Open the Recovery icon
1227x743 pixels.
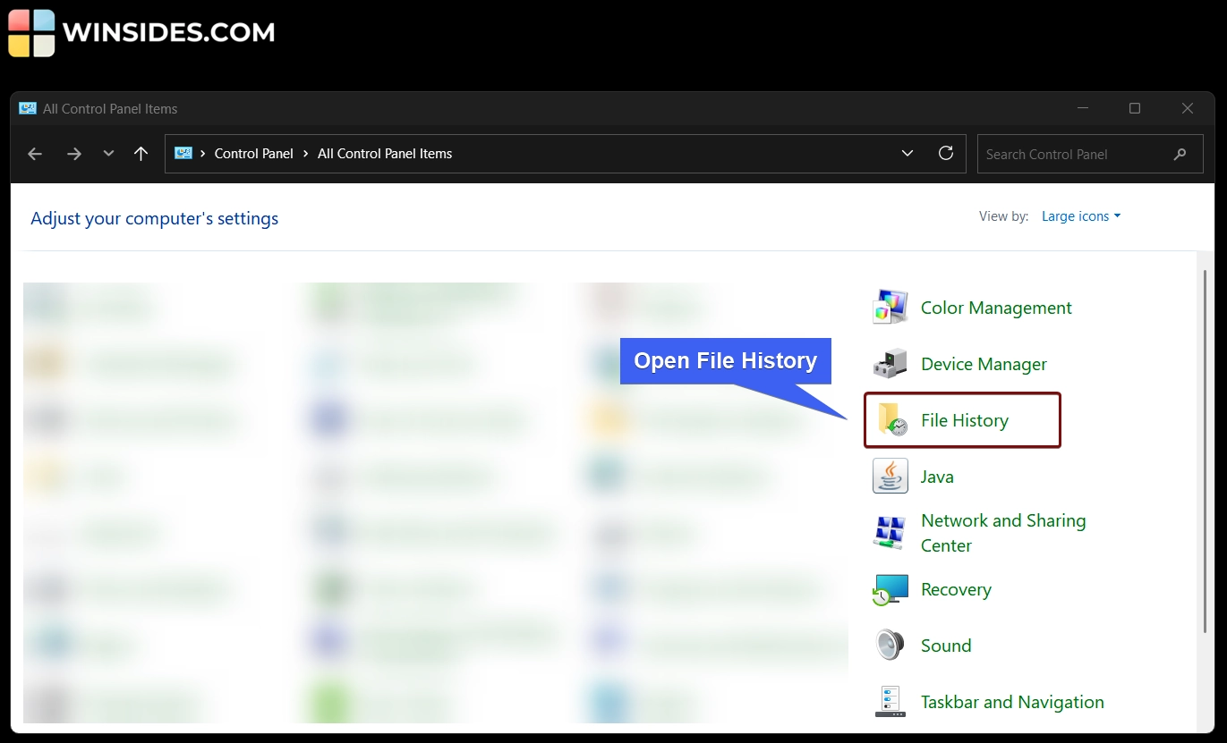tap(889, 589)
